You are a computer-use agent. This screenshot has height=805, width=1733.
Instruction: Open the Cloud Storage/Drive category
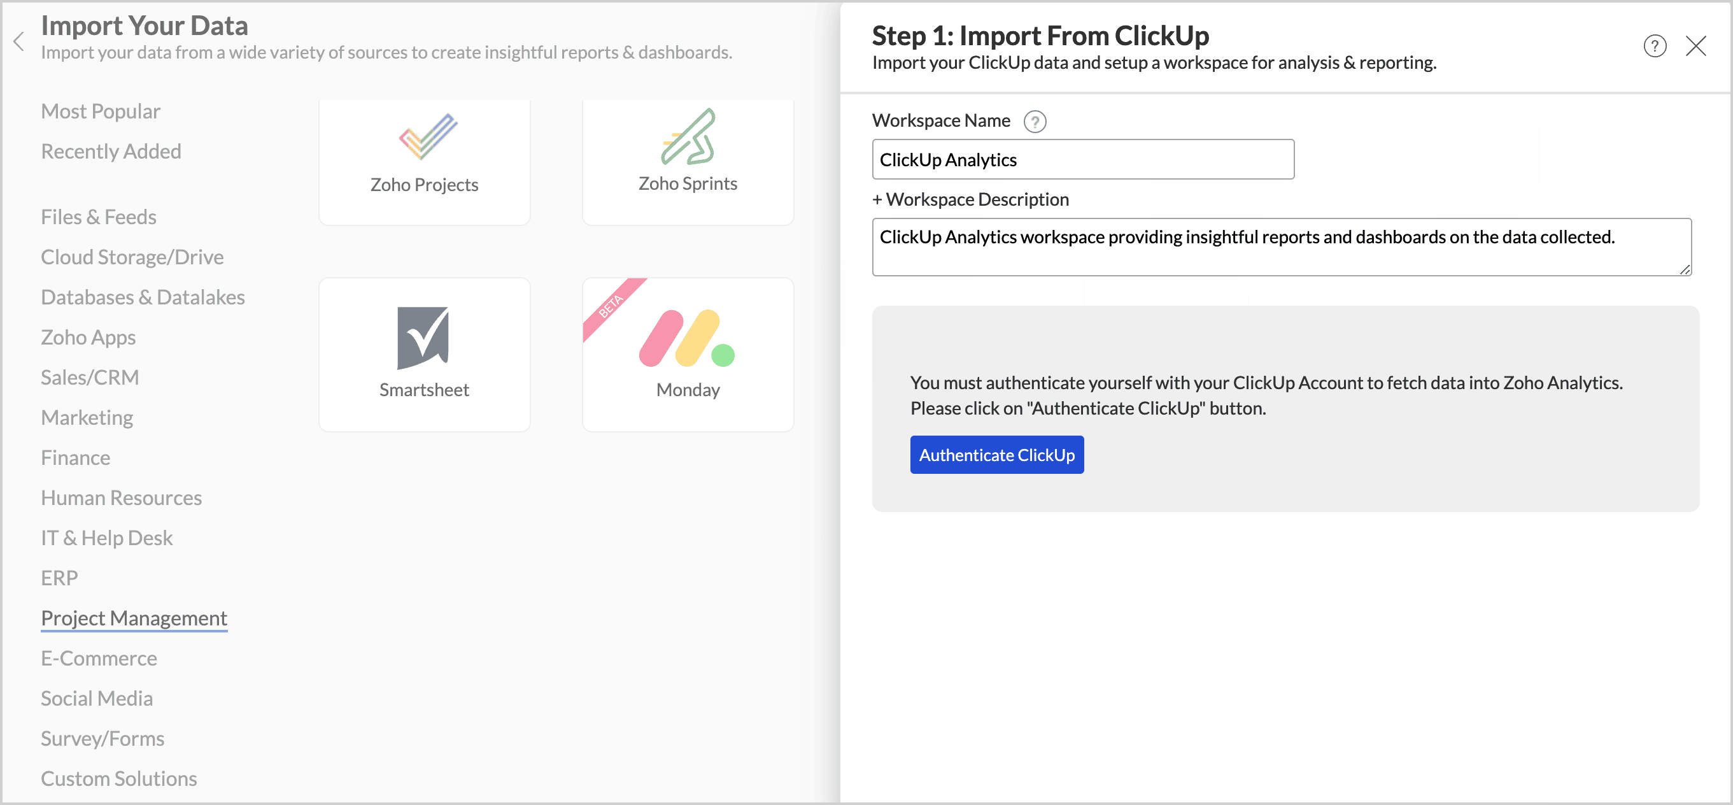pyautogui.click(x=132, y=257)
